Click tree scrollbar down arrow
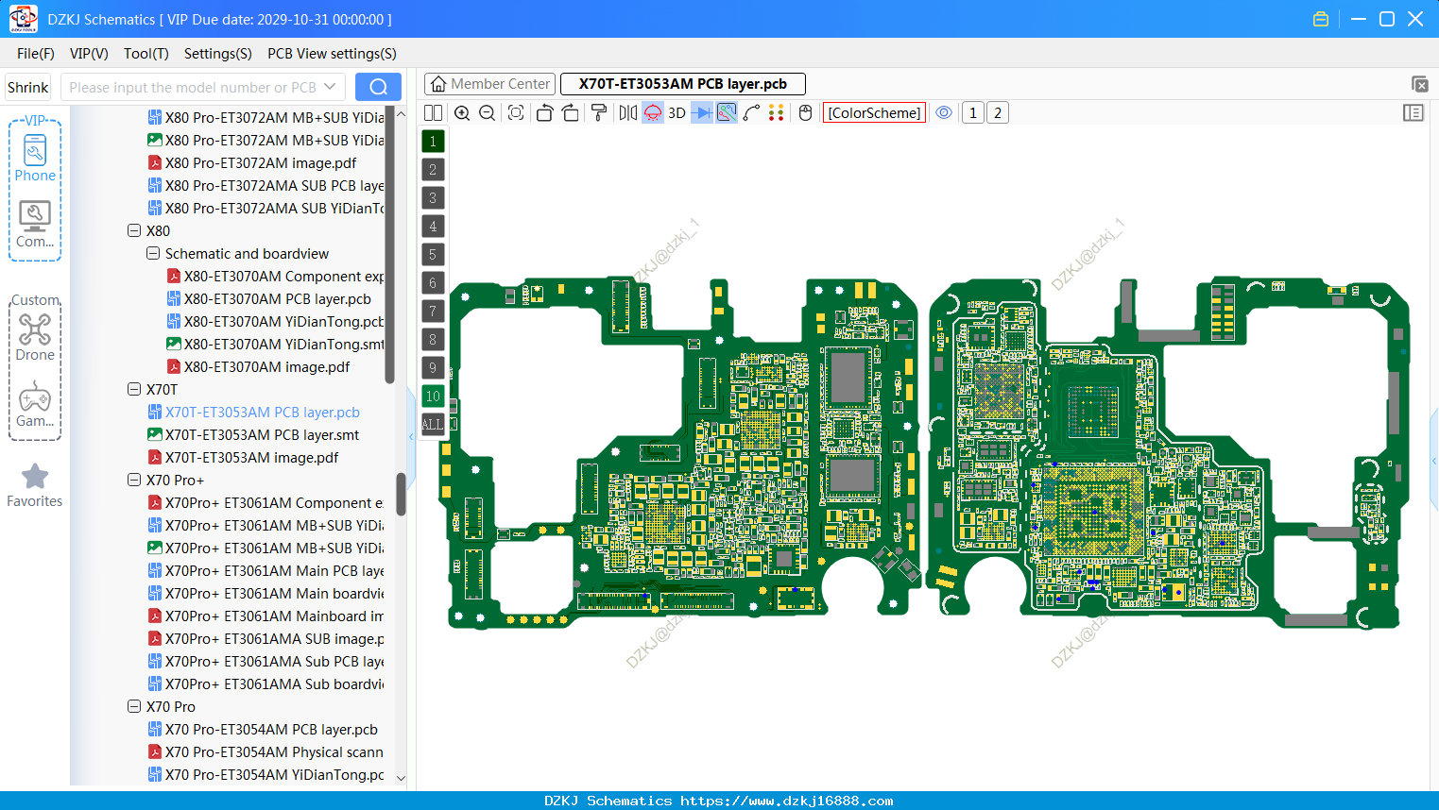This screenshot has height=810, width=1439. 401,778
